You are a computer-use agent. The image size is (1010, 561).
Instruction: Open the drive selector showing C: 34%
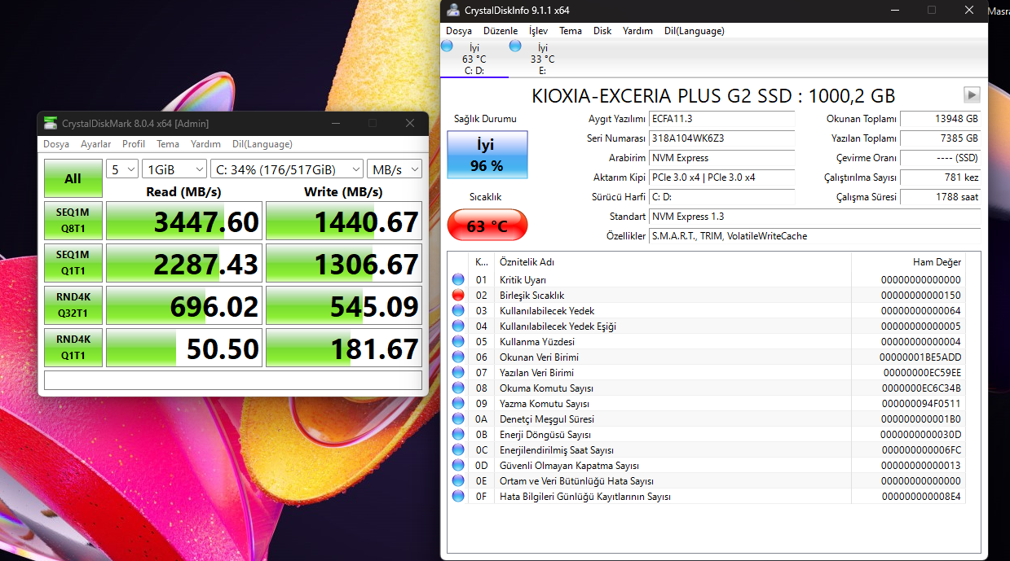[286, 169]
